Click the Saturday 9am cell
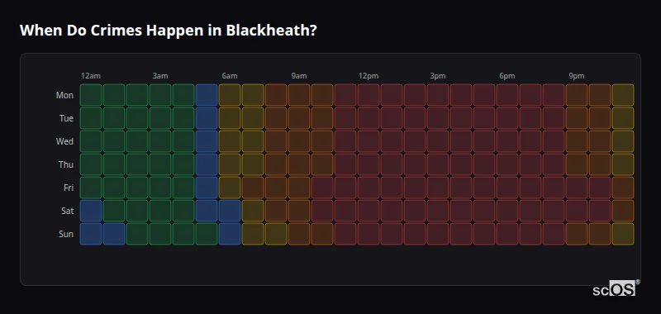The width and height of the screenshot is (661, 314). tap(299, 211)
